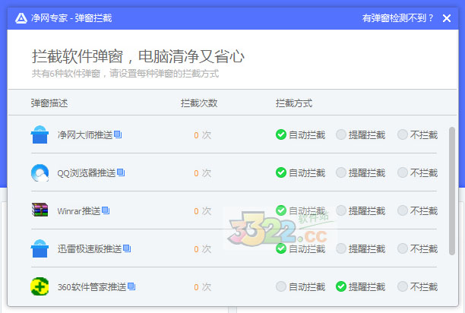Click the 拦截软件弹窗，电脑清净又省心 heading
Screen dimensions: 465x313
tap(138, 56)
